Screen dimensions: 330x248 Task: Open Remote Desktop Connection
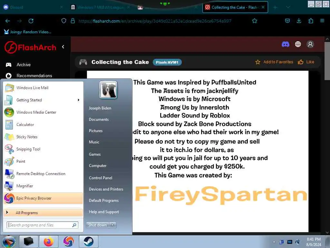[x=43, y=173]
